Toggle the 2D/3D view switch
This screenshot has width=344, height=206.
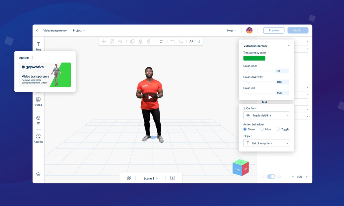click(x=271, y=177)
